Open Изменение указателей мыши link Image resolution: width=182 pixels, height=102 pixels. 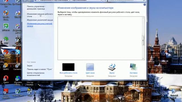(40, 20)
